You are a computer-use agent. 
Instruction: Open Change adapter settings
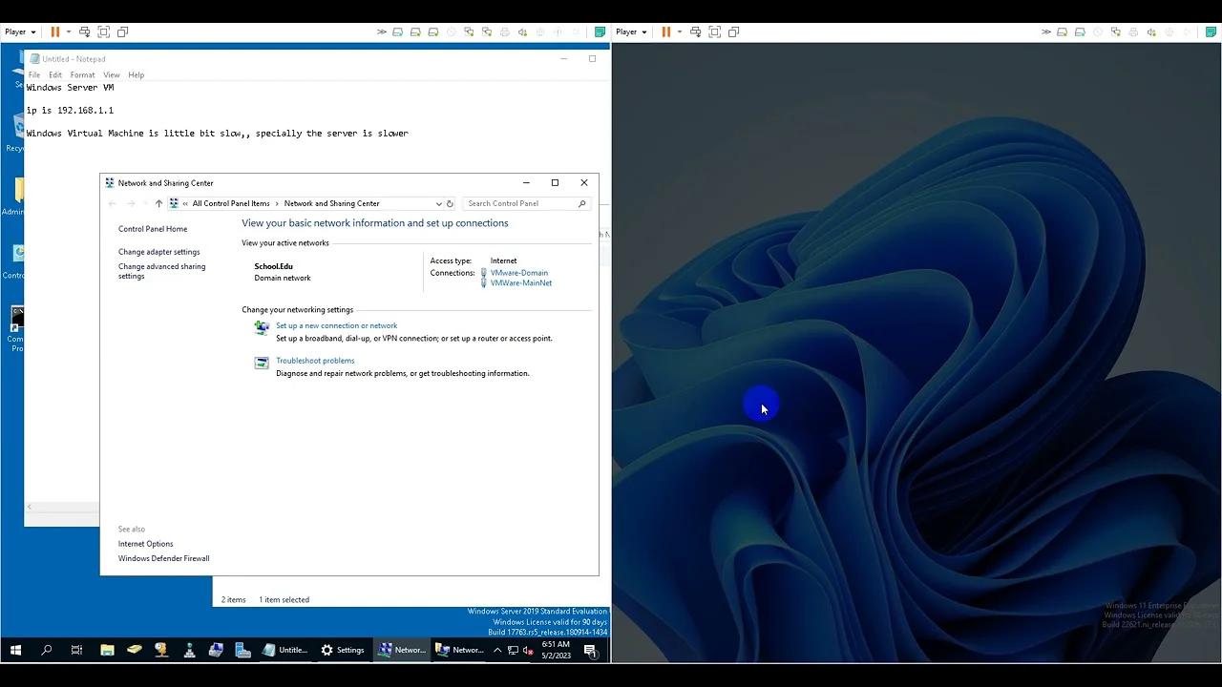pyautogui.click(x=158, y=251)
